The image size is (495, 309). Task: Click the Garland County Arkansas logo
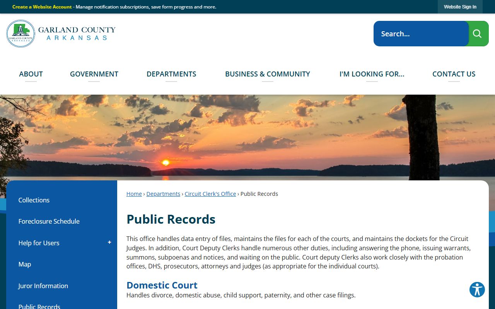61,34
